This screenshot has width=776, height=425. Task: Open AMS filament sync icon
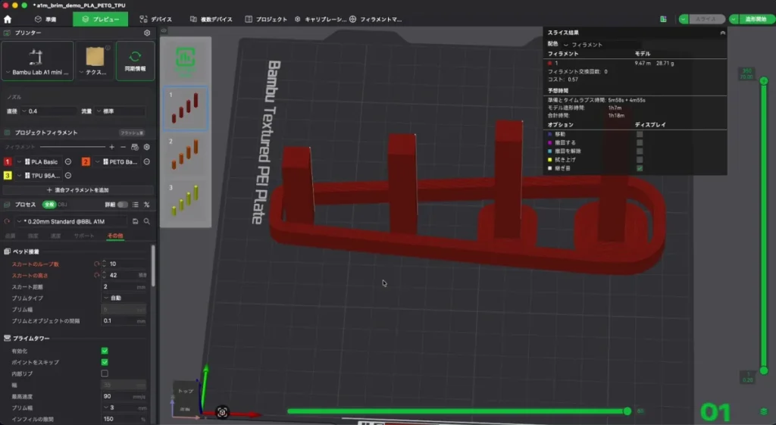[135, 147]
